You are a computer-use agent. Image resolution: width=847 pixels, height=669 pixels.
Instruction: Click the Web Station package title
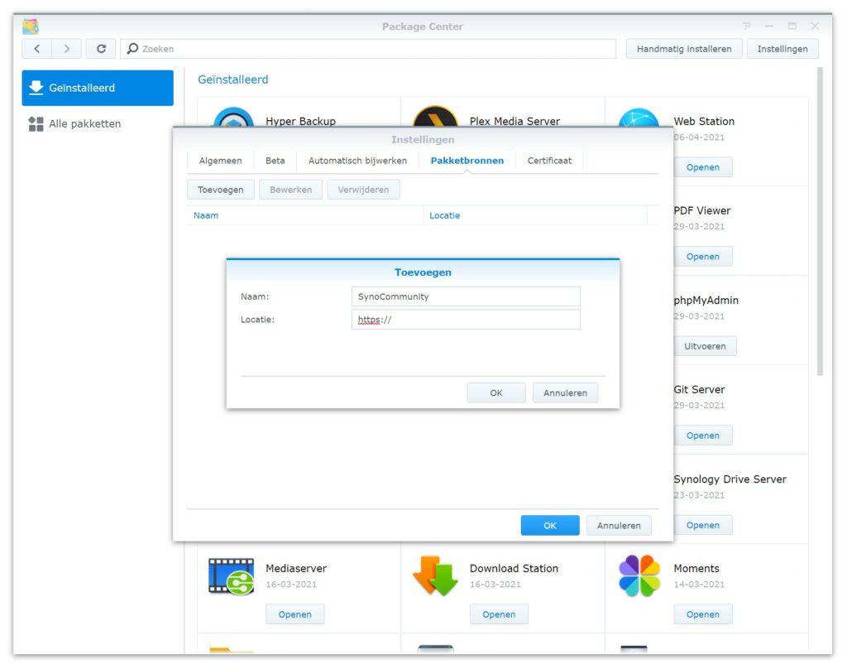[704, 121]
